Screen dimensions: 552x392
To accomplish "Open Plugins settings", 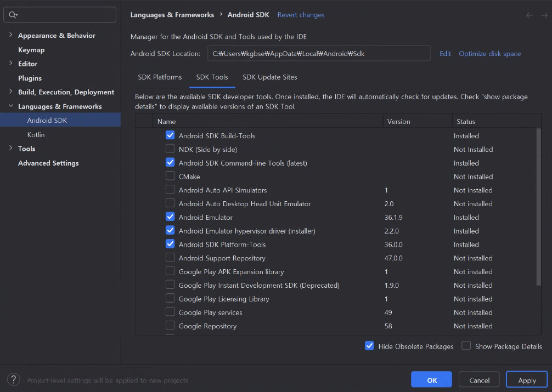I will pyautogui.click(x=30, y=78).
